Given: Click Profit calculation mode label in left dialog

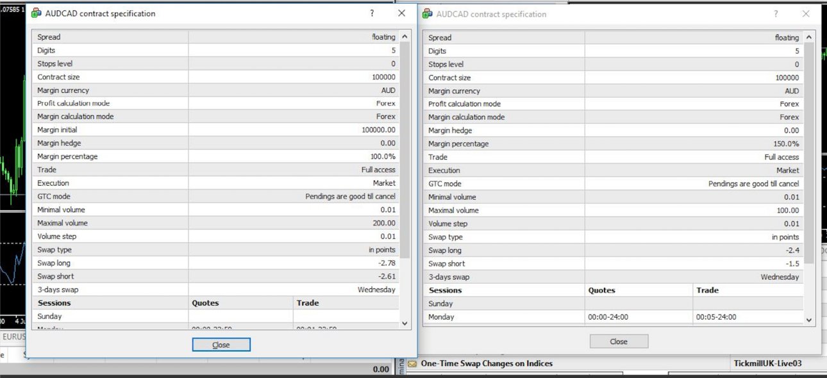Looking at the screenshot, I should click(74, 103).
